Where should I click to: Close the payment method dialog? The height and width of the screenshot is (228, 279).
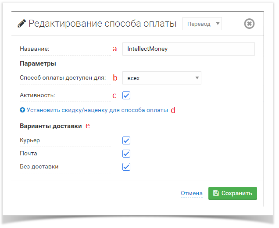(x=249, y=24)
